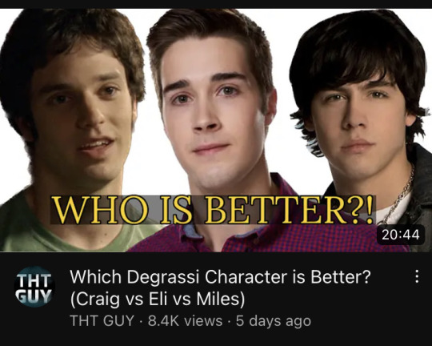Open the 'Which Degrassi Character is Better?' title

(x=220, y=277)
